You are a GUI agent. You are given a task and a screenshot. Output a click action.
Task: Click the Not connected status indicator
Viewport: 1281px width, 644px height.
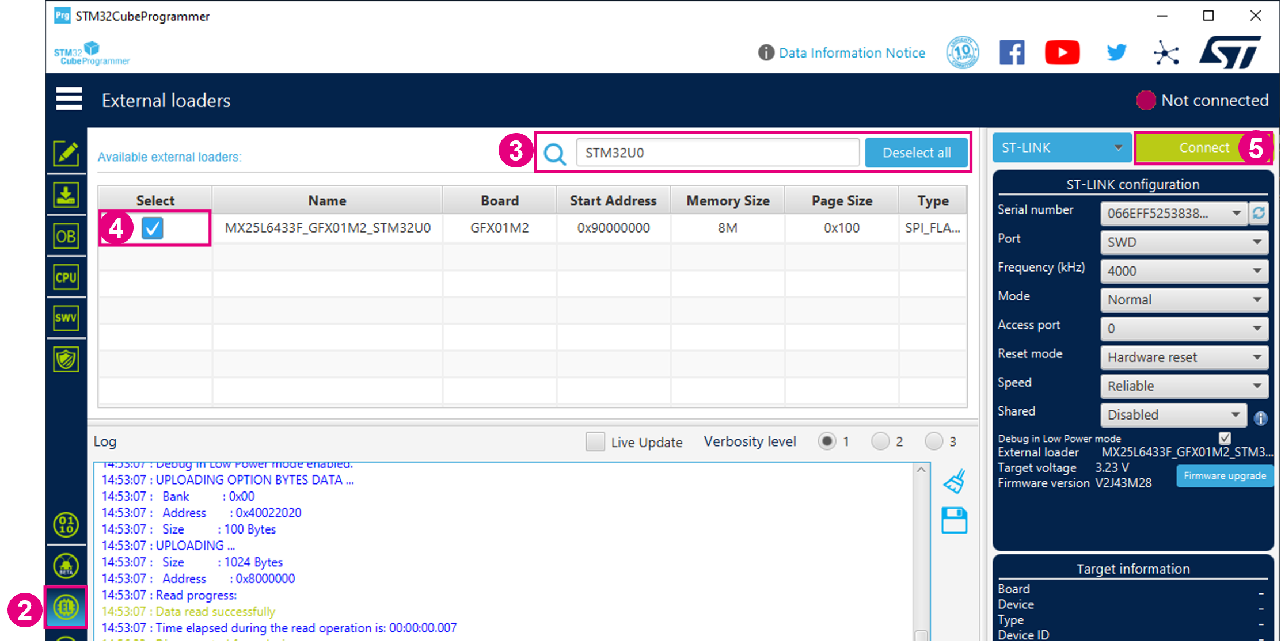[1202, 100]
